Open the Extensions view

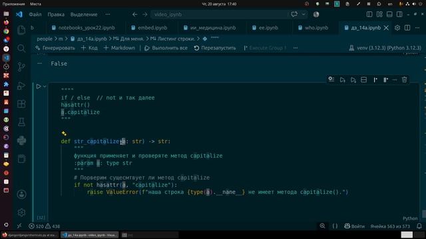tap(21, 104)
